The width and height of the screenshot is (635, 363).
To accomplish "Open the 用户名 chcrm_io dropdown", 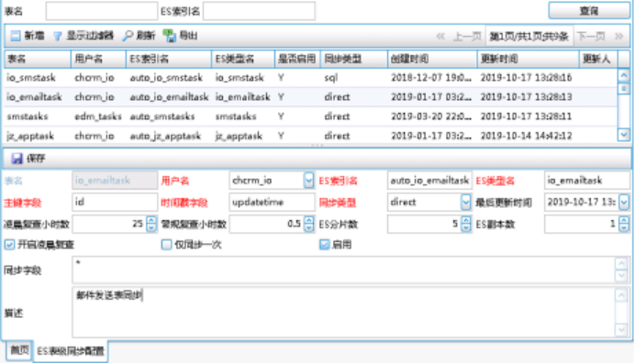I will (308, 181).
